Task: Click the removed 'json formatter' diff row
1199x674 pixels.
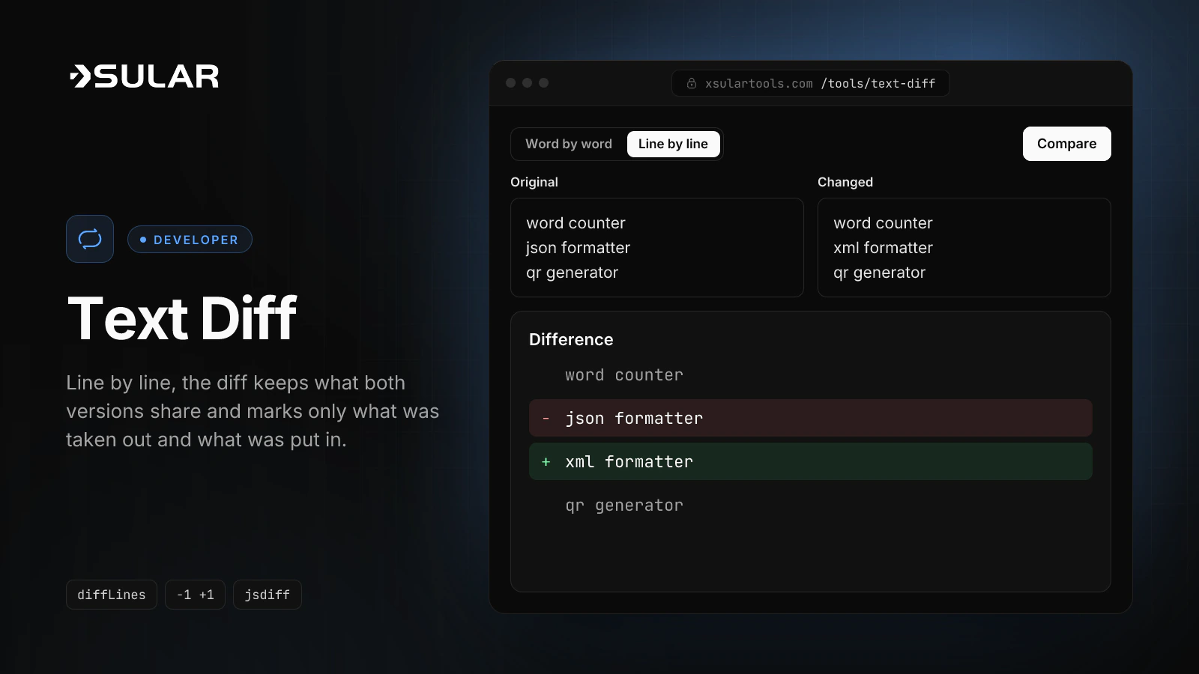Action: tap(811, 418)
